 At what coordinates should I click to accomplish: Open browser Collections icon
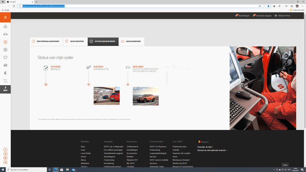pos(292,6)
